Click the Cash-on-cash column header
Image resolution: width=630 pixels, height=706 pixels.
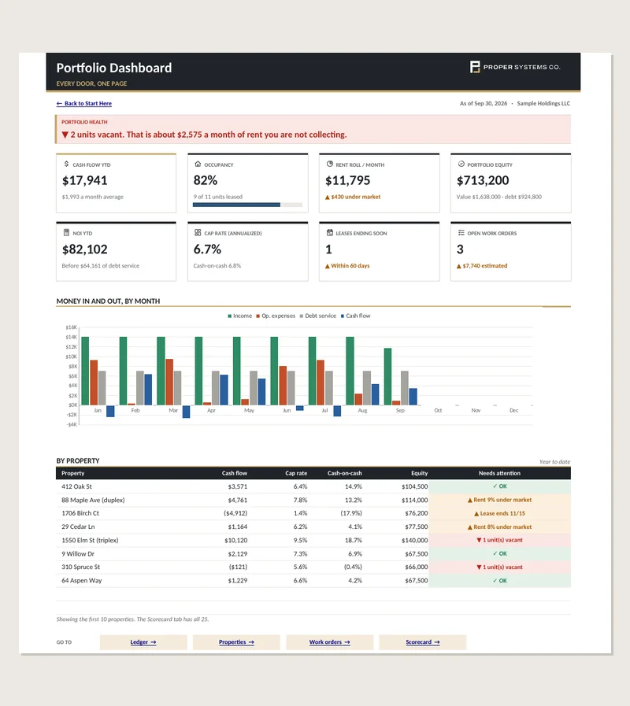pos(345,473)
